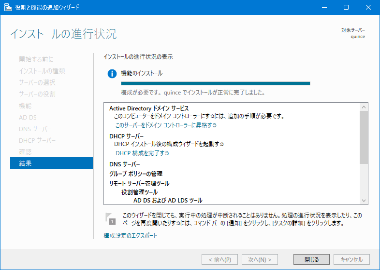Image resolution: width=380 pixels, height=270 pixels.
Task: Select the 結果 step in sidebar
Action: coord(51,163)
